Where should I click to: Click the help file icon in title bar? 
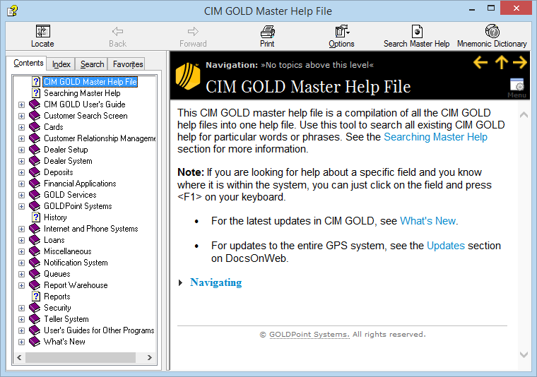point(12,11)
